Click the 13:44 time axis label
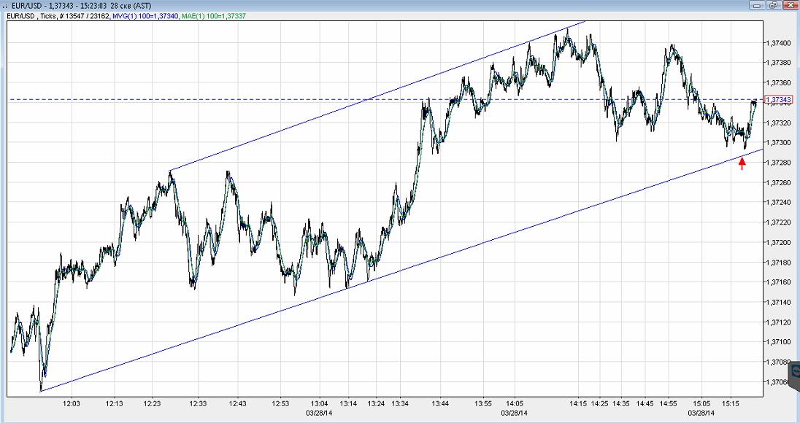This screenshot has height=423, width=800. coord(440,403)
